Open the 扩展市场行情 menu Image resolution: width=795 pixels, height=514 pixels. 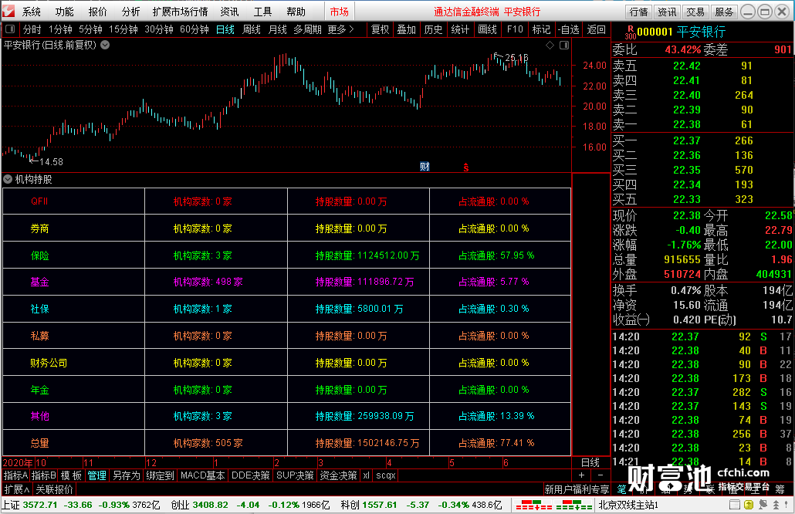point(180,11)
